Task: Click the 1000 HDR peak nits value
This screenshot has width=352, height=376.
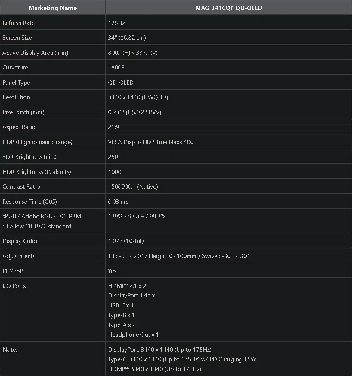Action: pyautogui.click(x=115, y=172)
